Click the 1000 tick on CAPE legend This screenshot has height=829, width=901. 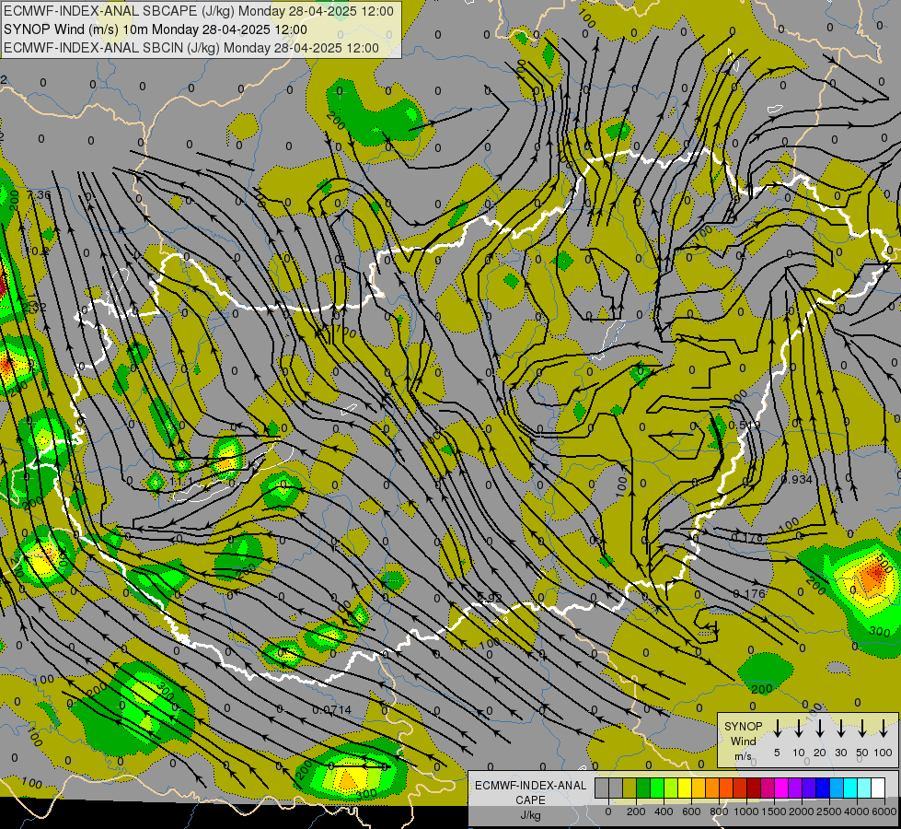point(746,811)
